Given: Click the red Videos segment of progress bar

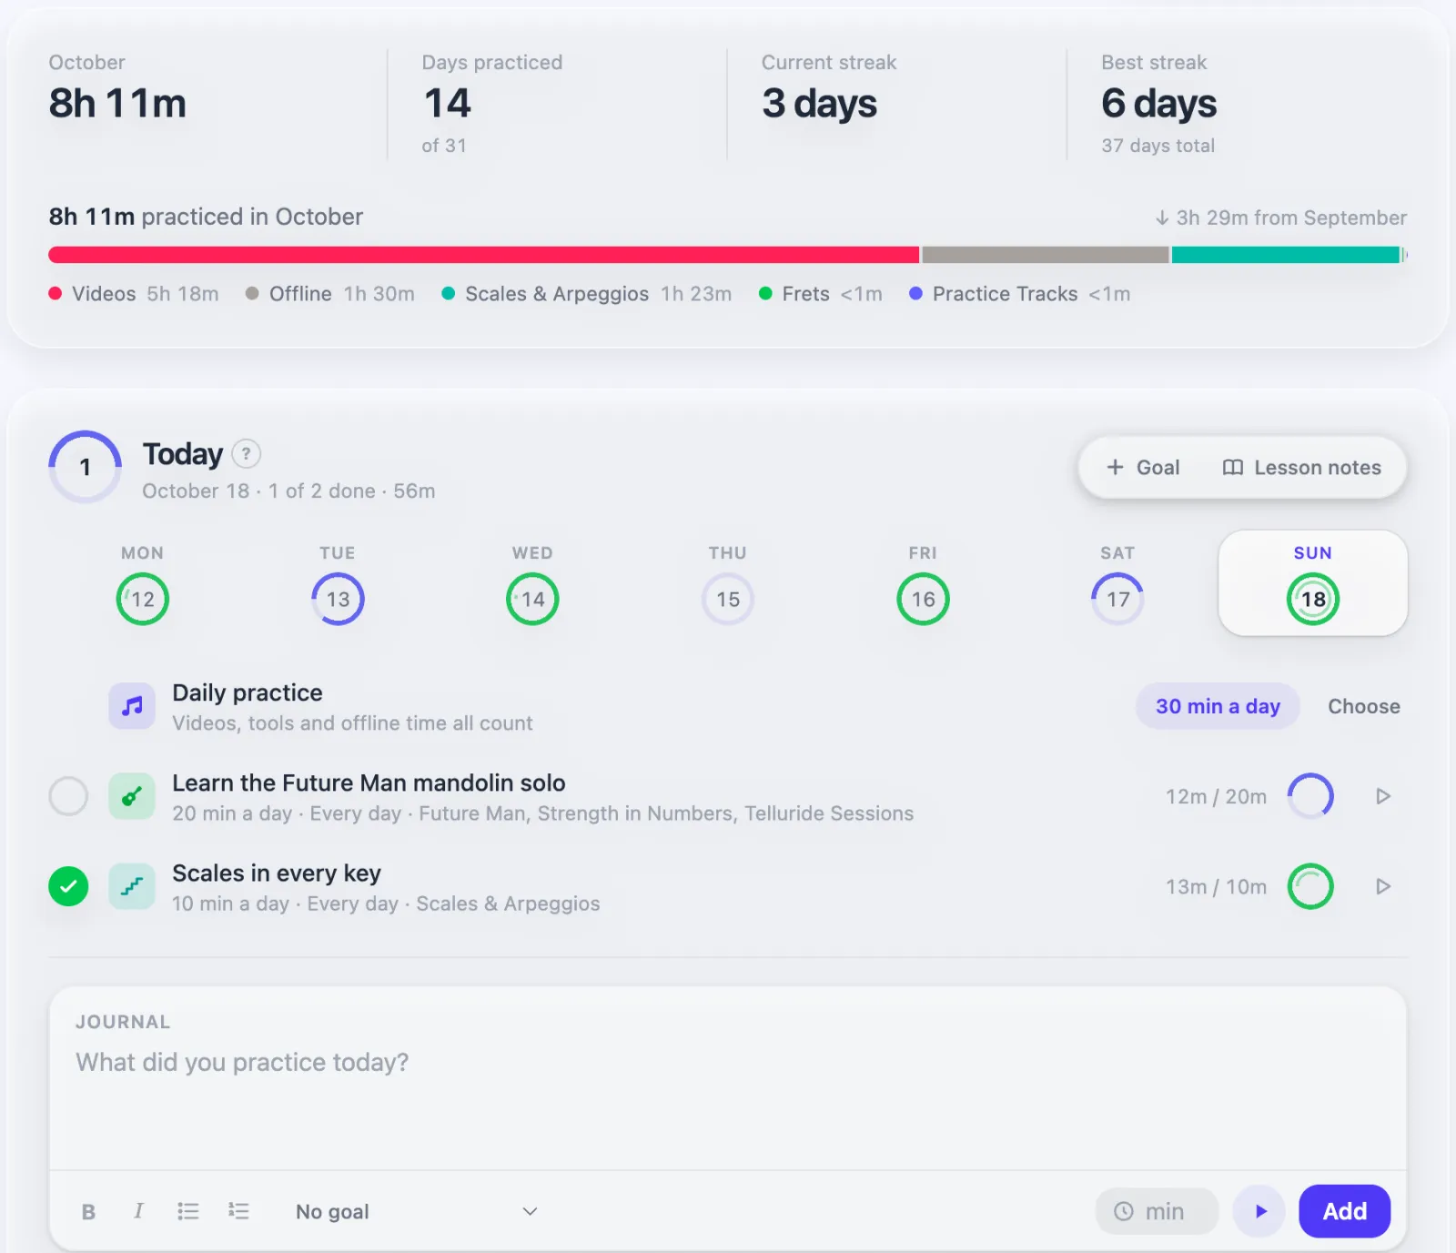Looking at the screenshot, I should coord(483,255).
